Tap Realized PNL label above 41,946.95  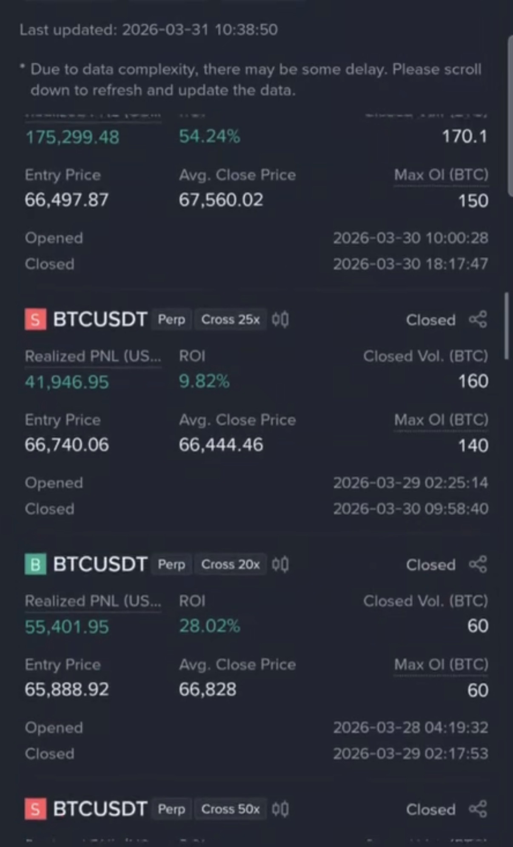(93, 356)
